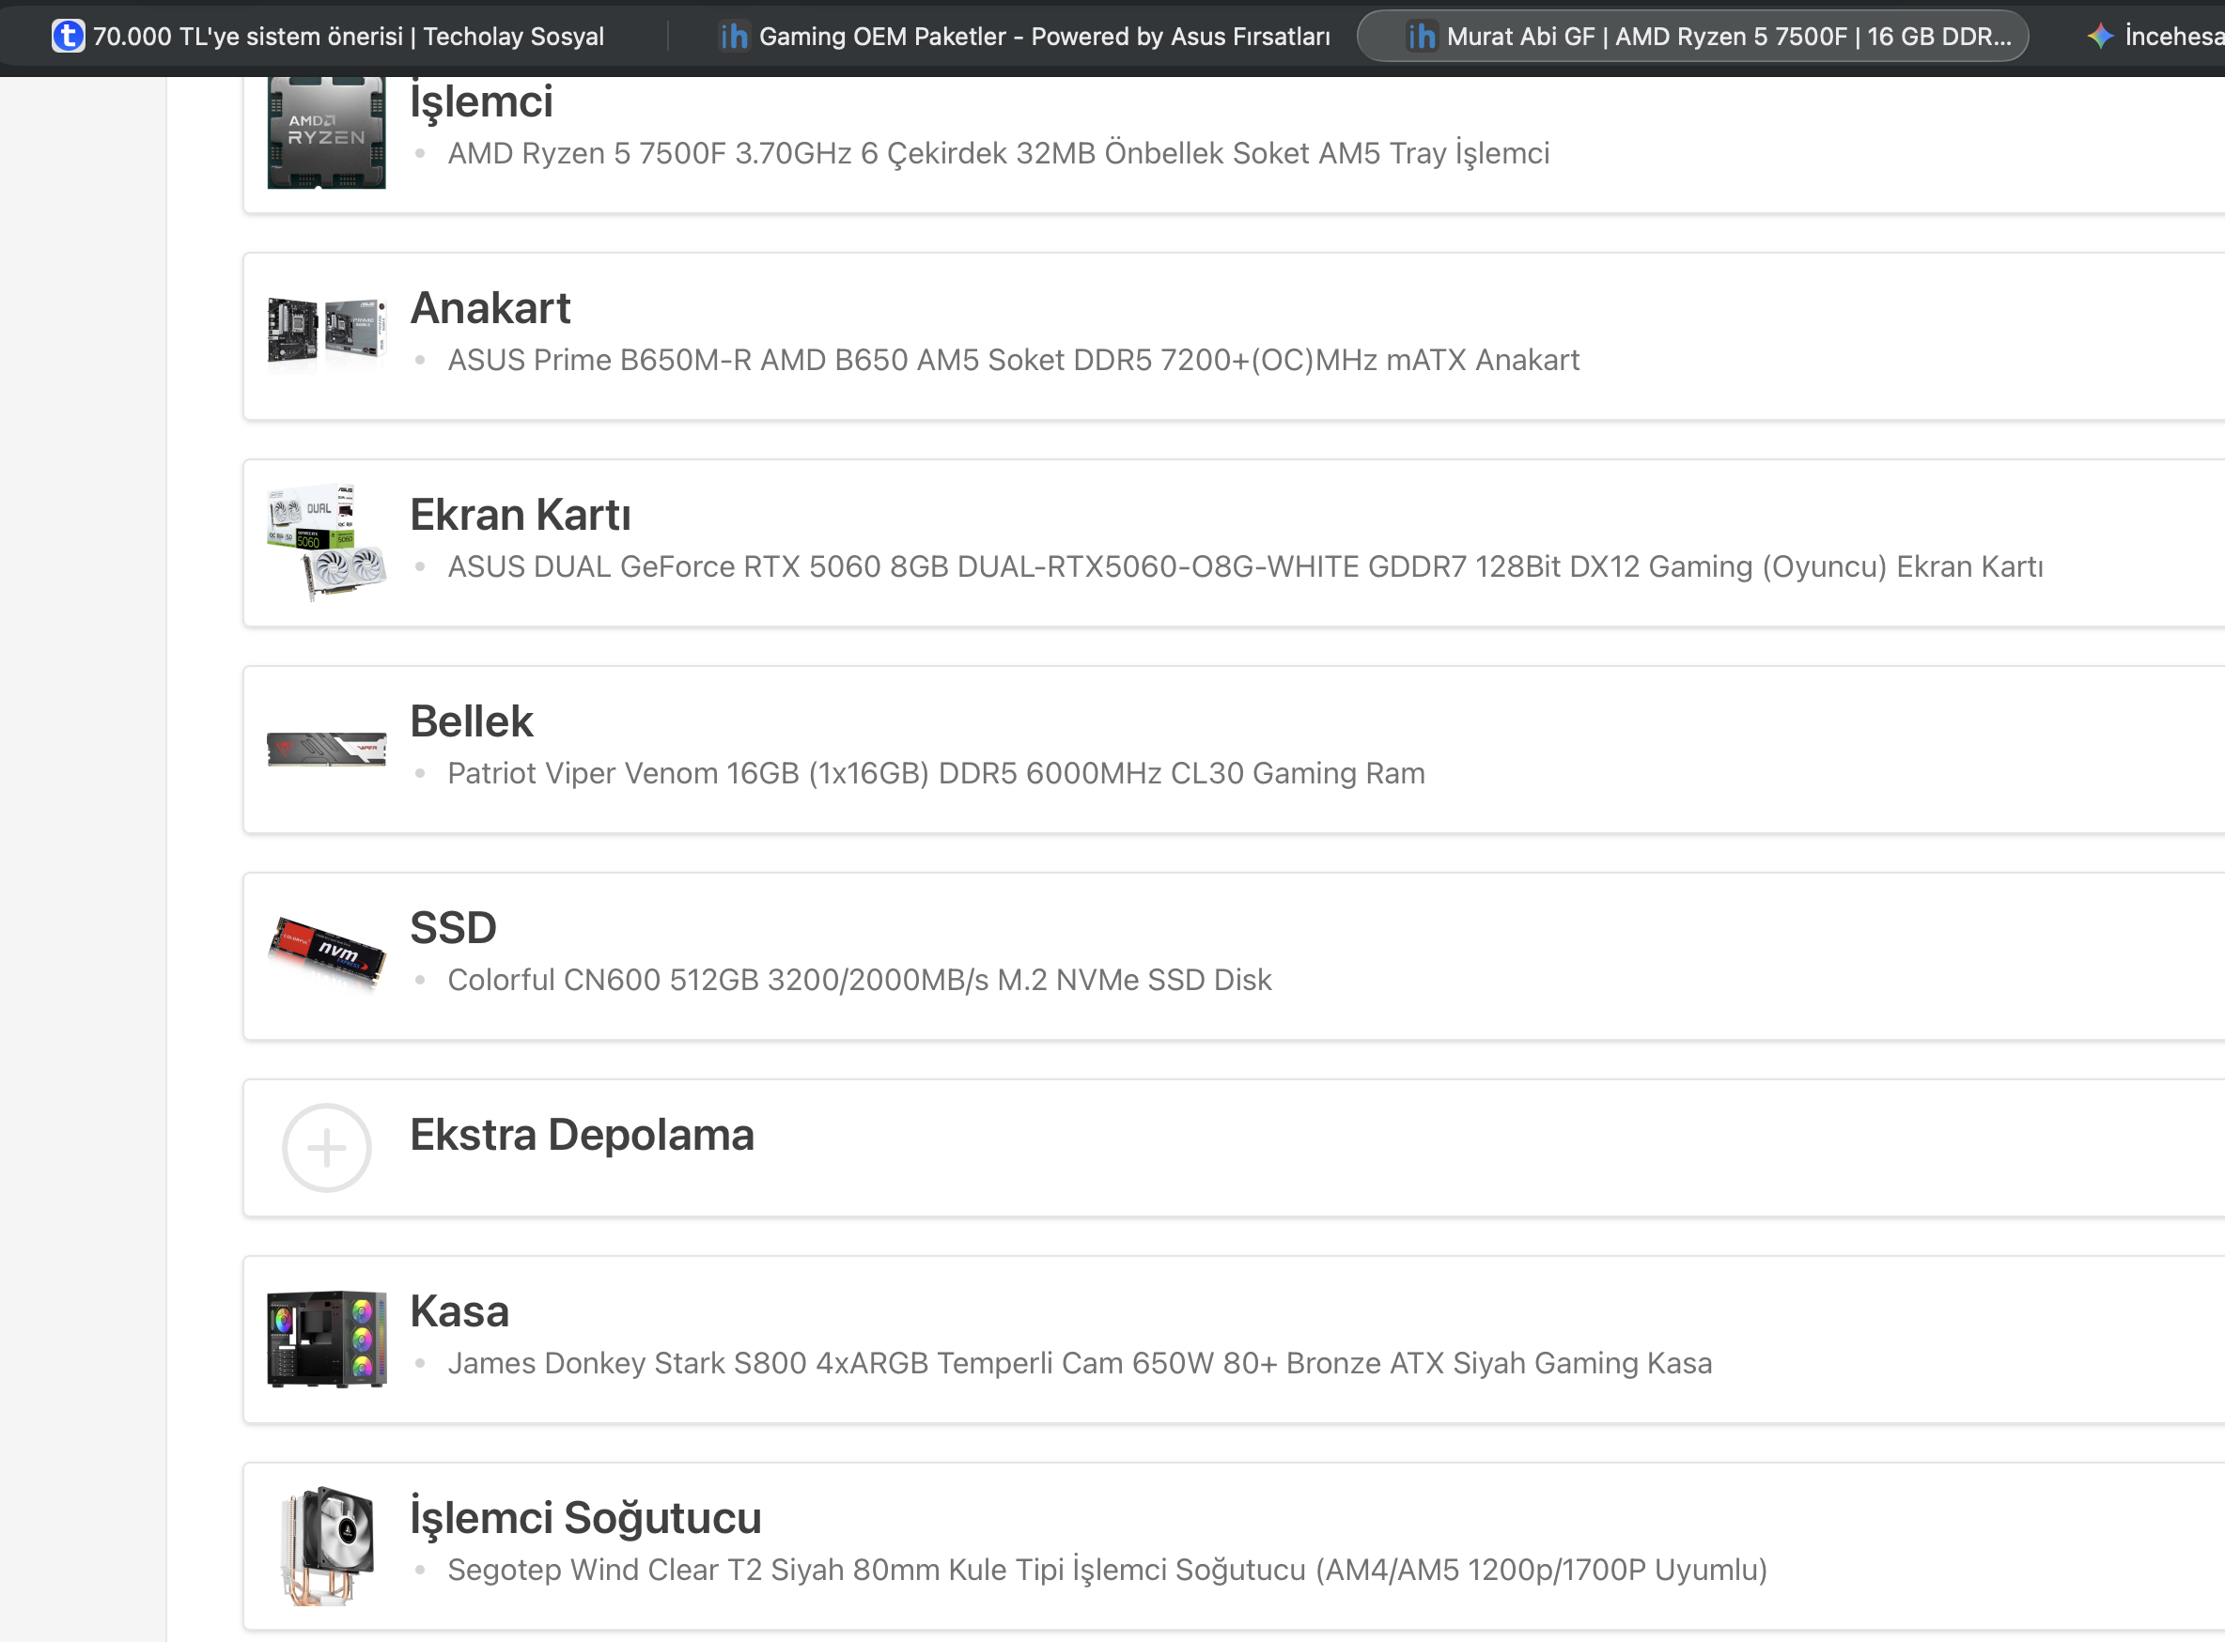Click the SSD heading
This screenshot has height=1642, width=2225.
453,928
